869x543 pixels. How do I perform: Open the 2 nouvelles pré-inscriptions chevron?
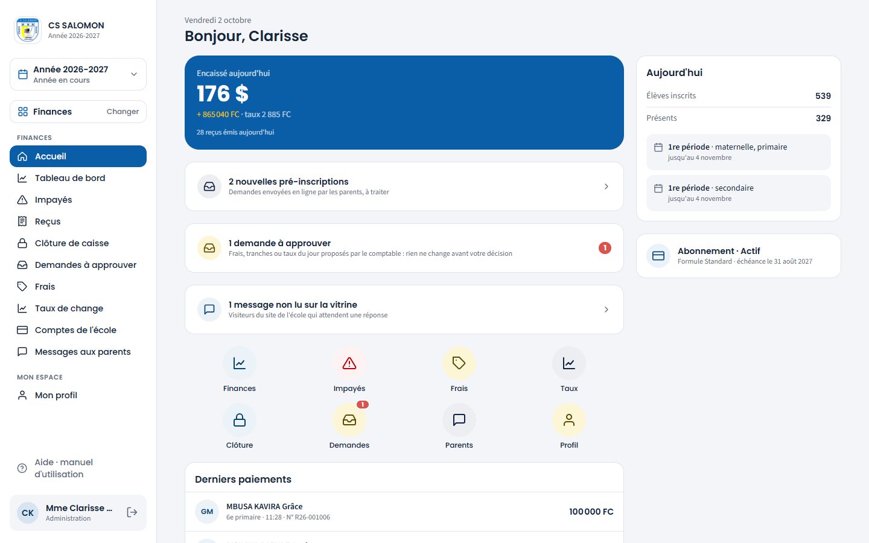pos(606,186)
